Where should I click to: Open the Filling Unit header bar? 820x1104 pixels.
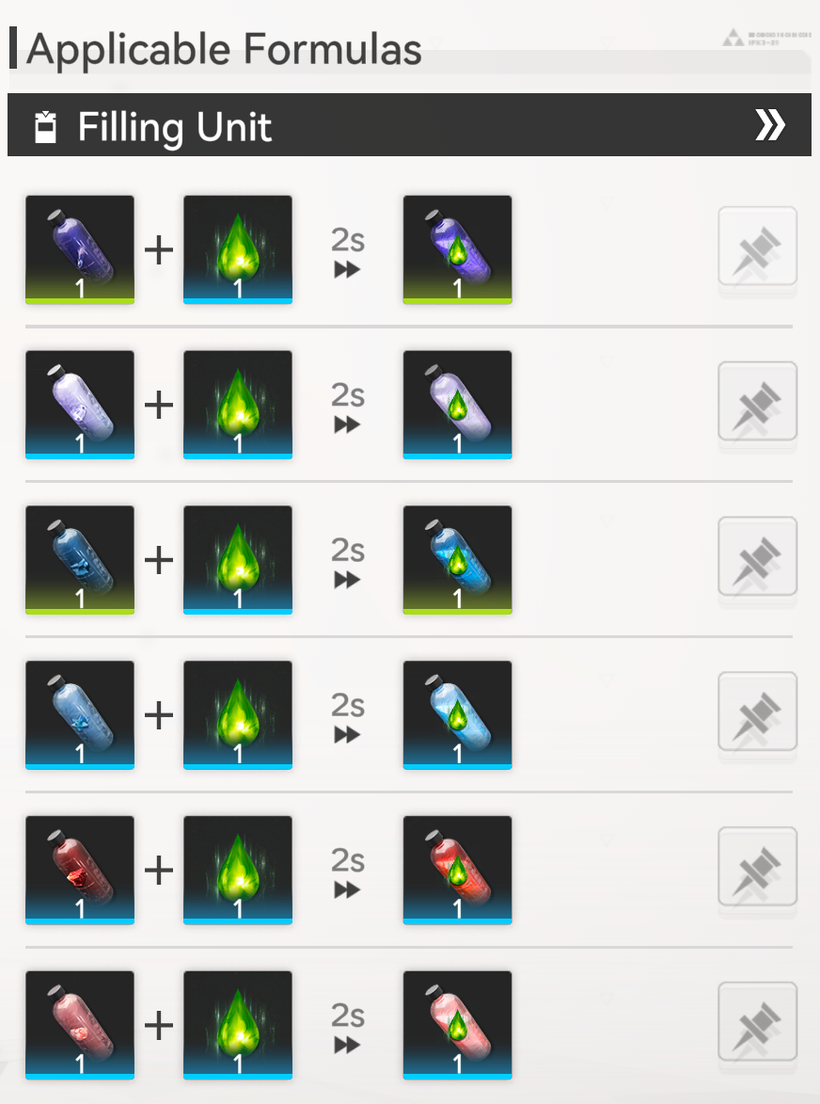click(x=409, y=124)
